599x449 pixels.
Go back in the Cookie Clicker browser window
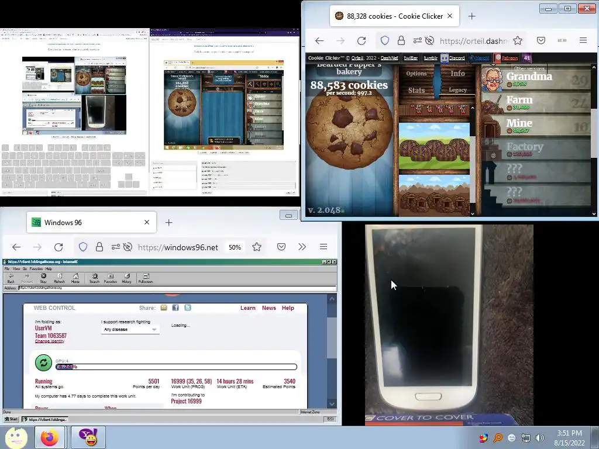[x=319, y=40]
